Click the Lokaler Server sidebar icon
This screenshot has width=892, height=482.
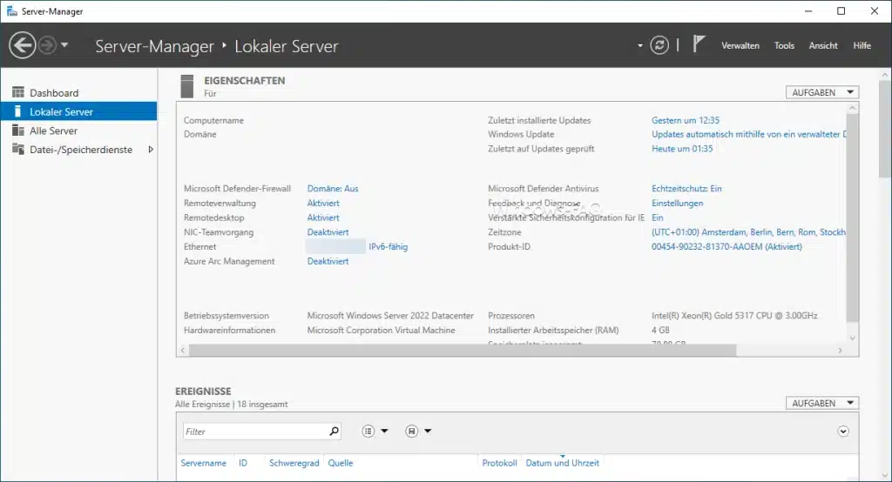pos(17,110)
